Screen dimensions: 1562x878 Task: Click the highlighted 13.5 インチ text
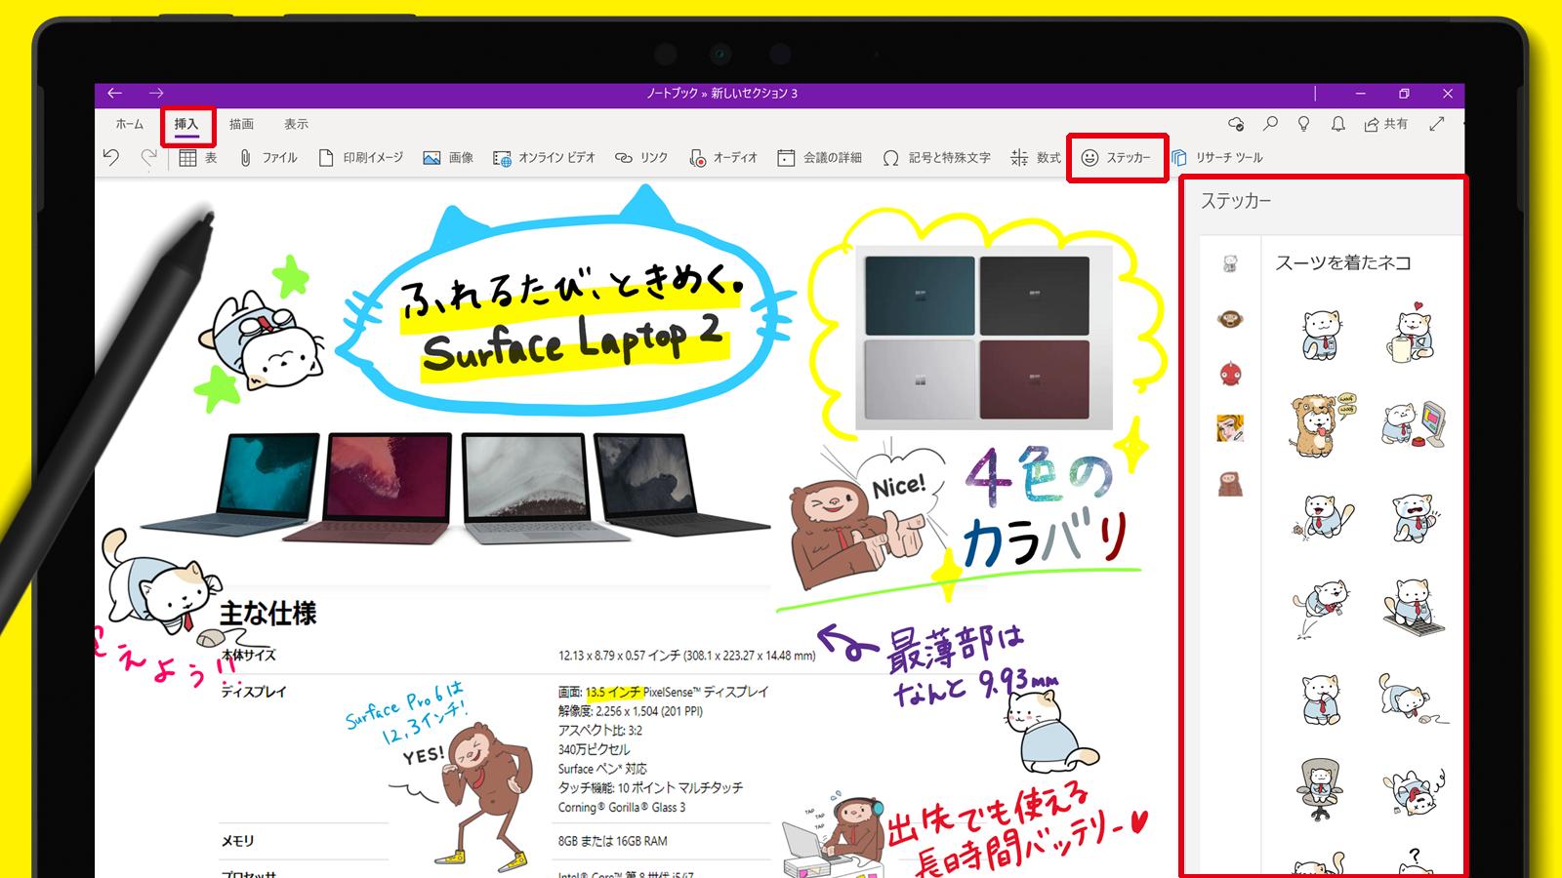point(614,692)
